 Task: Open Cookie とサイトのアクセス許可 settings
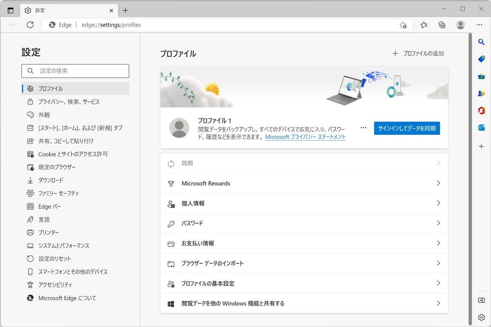[75, 154]
